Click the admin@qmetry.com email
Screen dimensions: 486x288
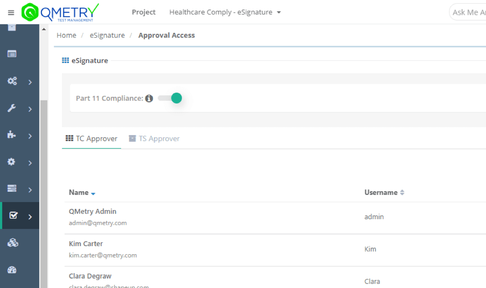(x=98, y=223)
